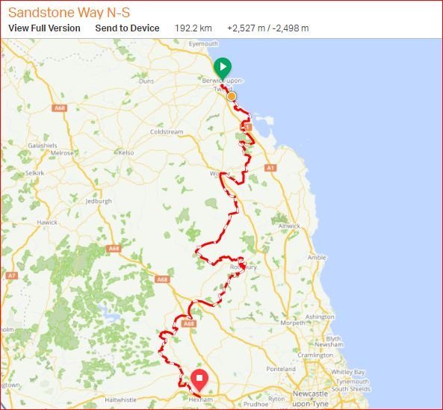
Task: Click the 192.2 km distance label
Action: click(x=193, y=28)
